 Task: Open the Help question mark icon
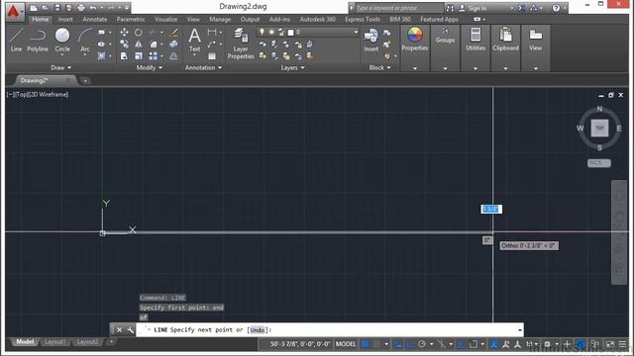(557, 8)
